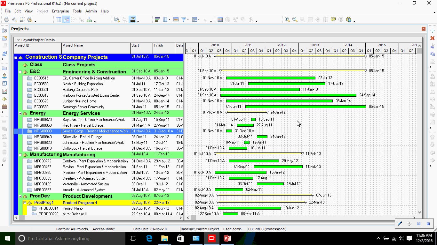Sort by Start column header
437x245 pixels.
[x=141, y=48]
